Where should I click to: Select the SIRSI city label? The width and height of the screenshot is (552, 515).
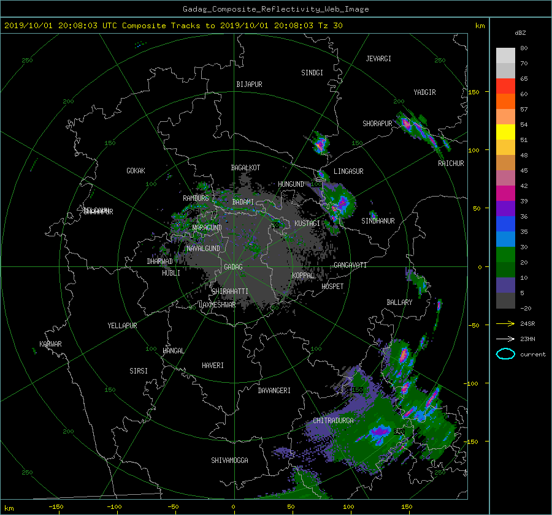point(139,371)
